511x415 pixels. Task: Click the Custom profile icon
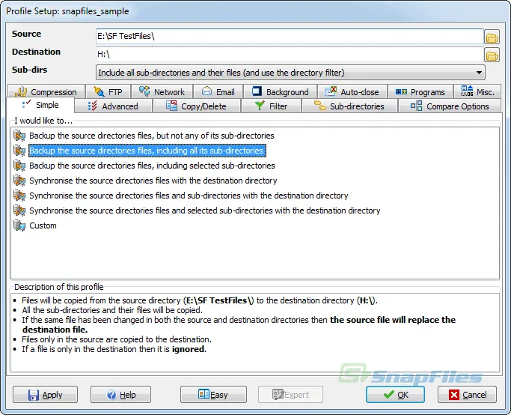19,225
